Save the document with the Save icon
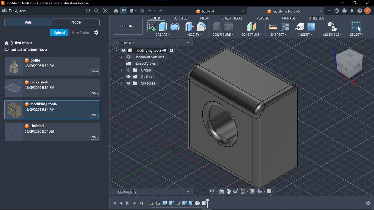The height and width of the screenshot is (210, 374). coord(142,11)
